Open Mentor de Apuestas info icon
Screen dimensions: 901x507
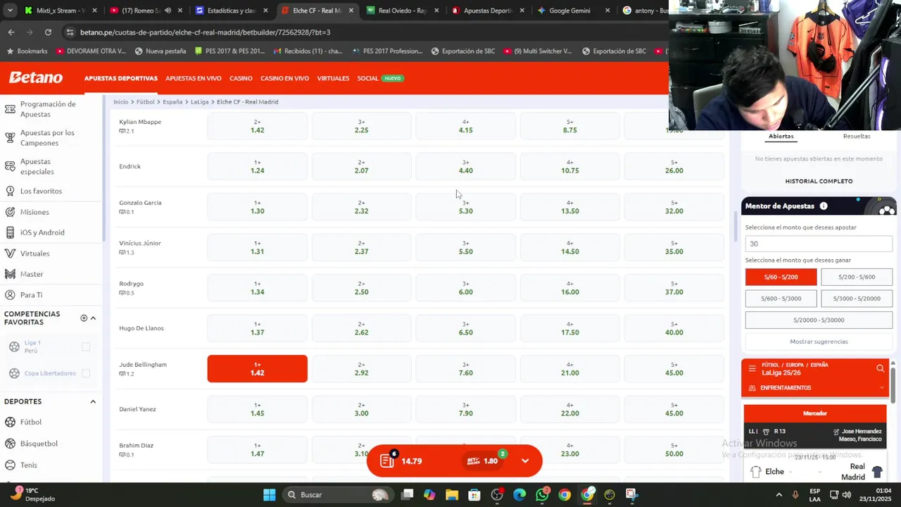824,206
